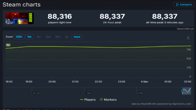Click the Compare button
Viewport: 196px width, 110px height.
(x=184, y=5)
